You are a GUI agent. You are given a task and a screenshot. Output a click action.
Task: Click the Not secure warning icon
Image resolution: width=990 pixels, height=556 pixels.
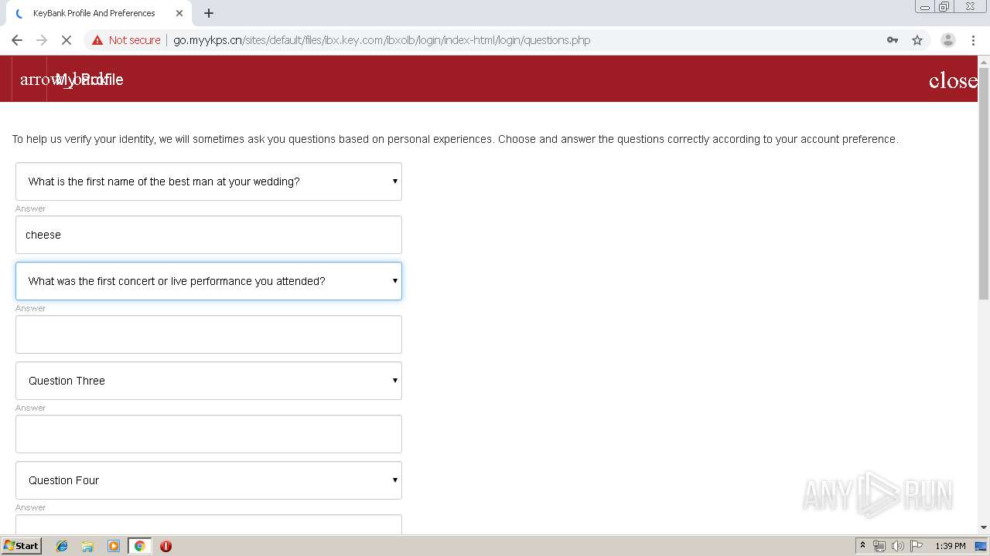pyautogui.click(x=97, y=40)
